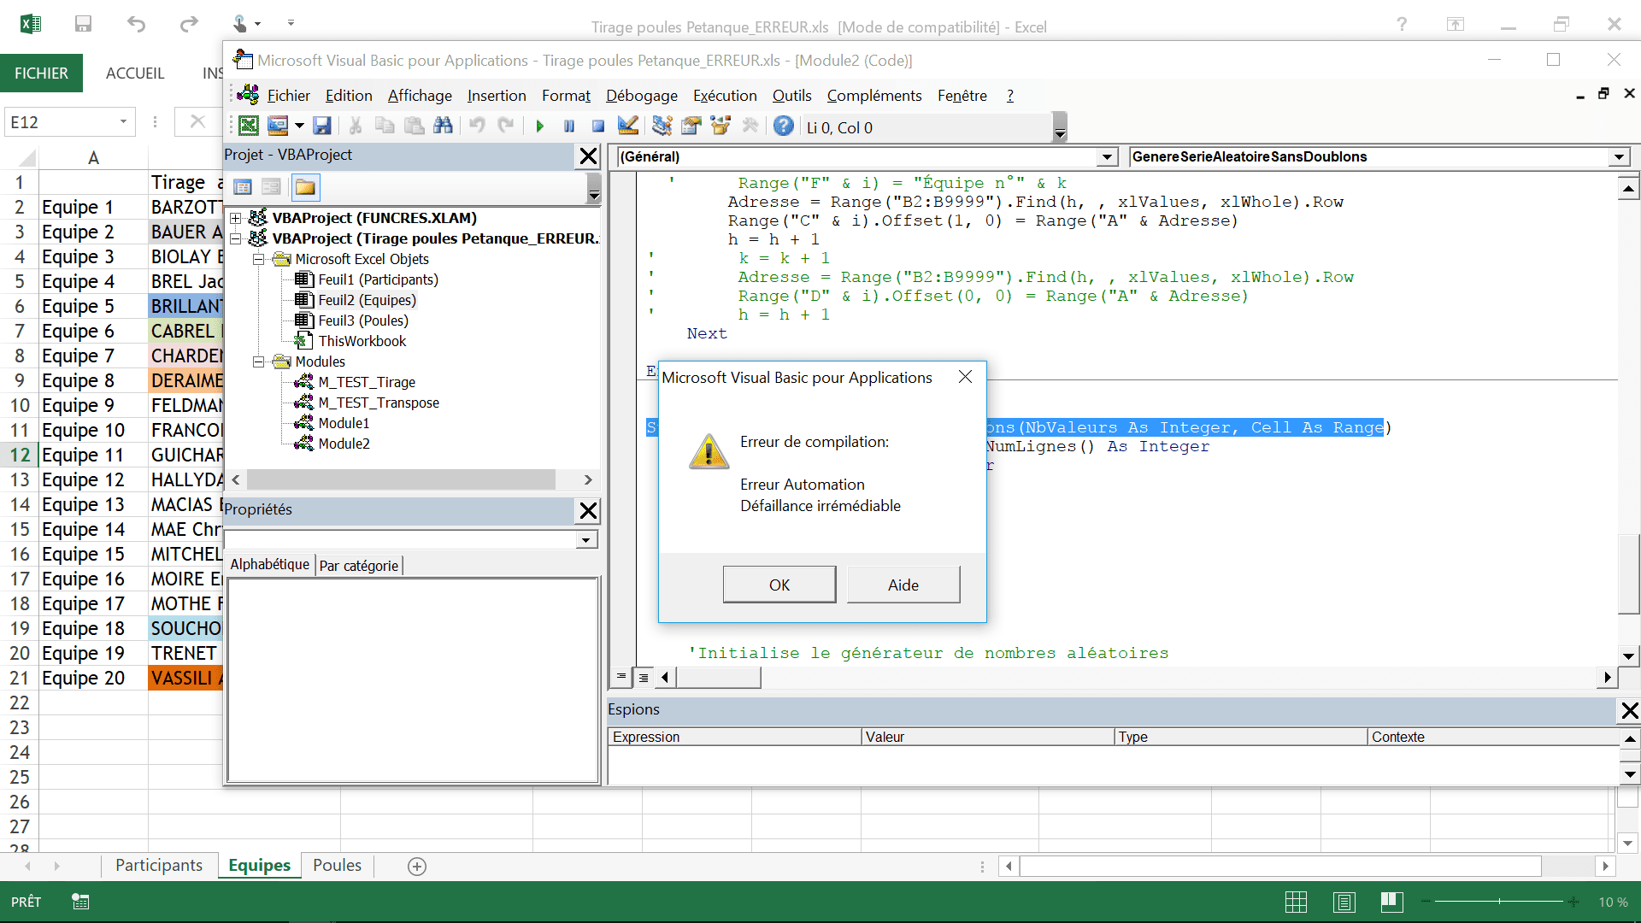This screenshot has height=923, width=1641.
Task: Click the Reset (stop) toolbar icon
Action: 598,127
